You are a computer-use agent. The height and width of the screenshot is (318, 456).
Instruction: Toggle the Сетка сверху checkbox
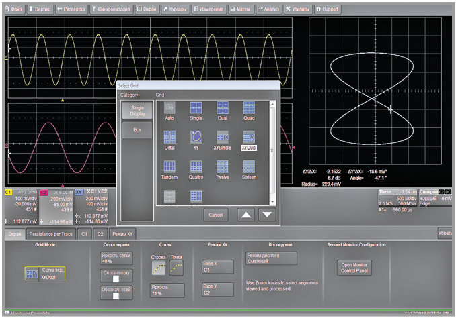pyautogui.click(x=117, y=279)
